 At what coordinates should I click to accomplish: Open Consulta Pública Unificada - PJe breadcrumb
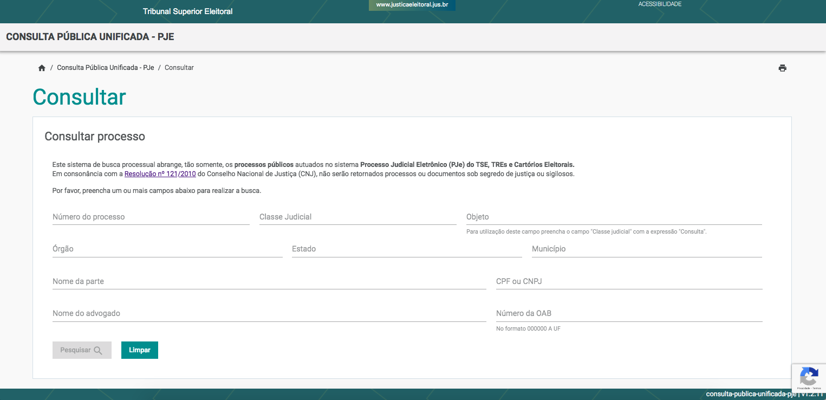(x=106, y=68)
